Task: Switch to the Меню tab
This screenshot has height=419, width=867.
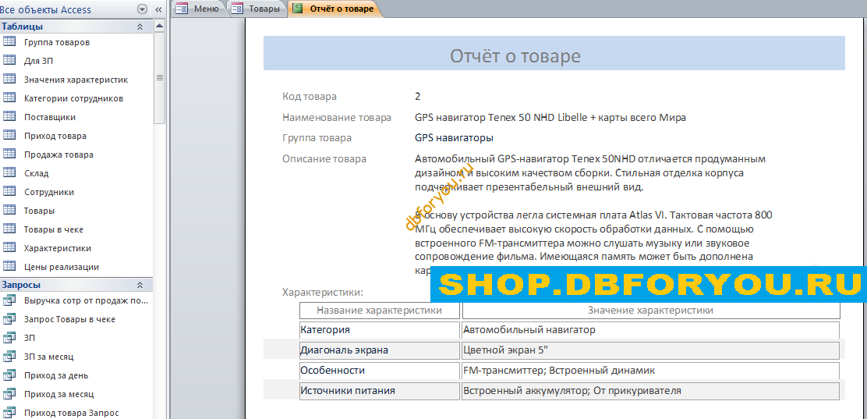Action: tap(198, 9)
